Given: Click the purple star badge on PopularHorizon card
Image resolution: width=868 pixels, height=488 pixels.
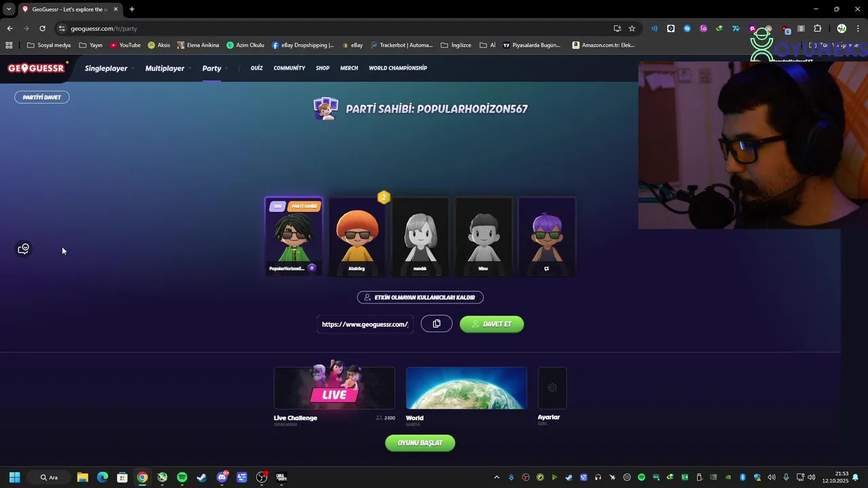Looking at the screenshot, I should 312,268.
